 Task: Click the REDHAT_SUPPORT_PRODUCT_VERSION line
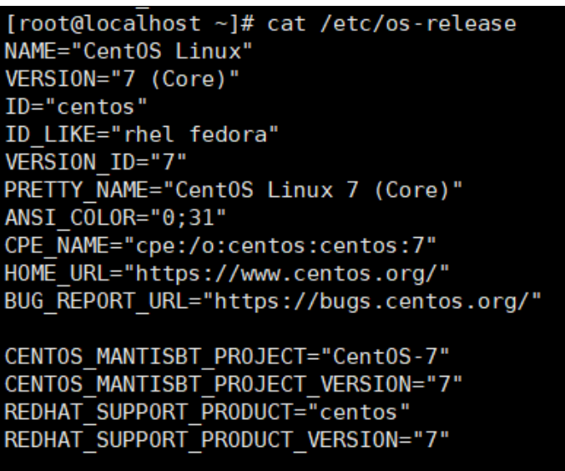[x=227, y=440]
